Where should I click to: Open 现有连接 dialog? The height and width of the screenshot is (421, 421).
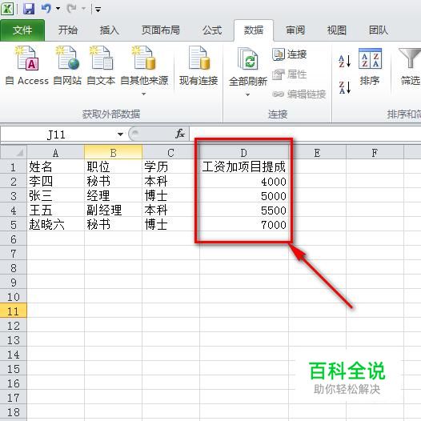click(198, 66)
